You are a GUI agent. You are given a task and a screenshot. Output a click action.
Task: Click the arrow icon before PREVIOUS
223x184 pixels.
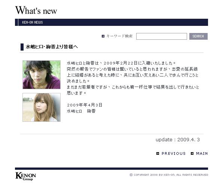tap(158, 153)
